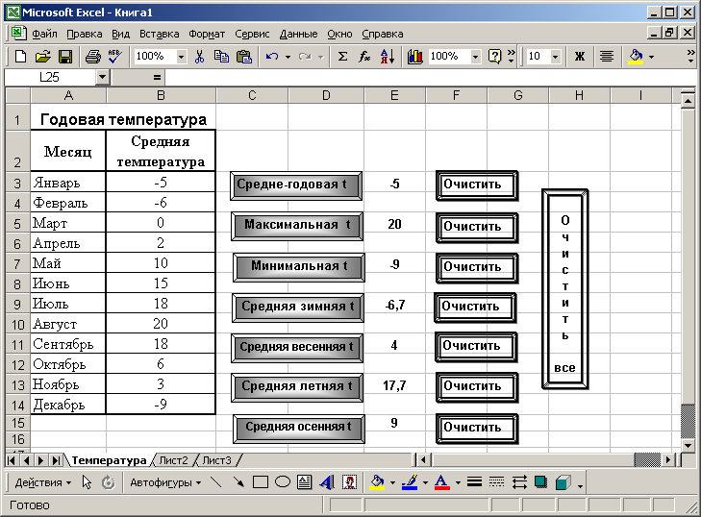Apply blue line color in drawing toolbar
Image resolution: width=701 pixels, height=517 pixels.
point(410,482)
